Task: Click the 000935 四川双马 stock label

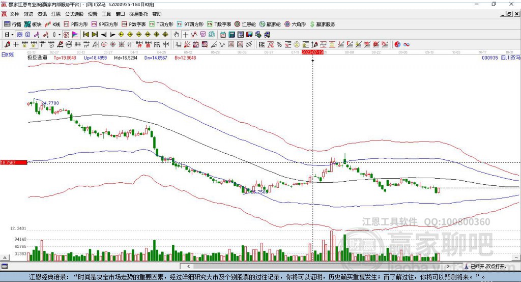Action: pyautogui.click(x=501, y=58)
